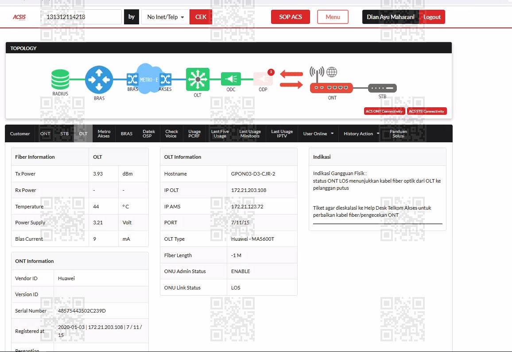Click the Power Supply value 3.21
The height and width of the screenshot is (352, 512).
coord(98,223)
